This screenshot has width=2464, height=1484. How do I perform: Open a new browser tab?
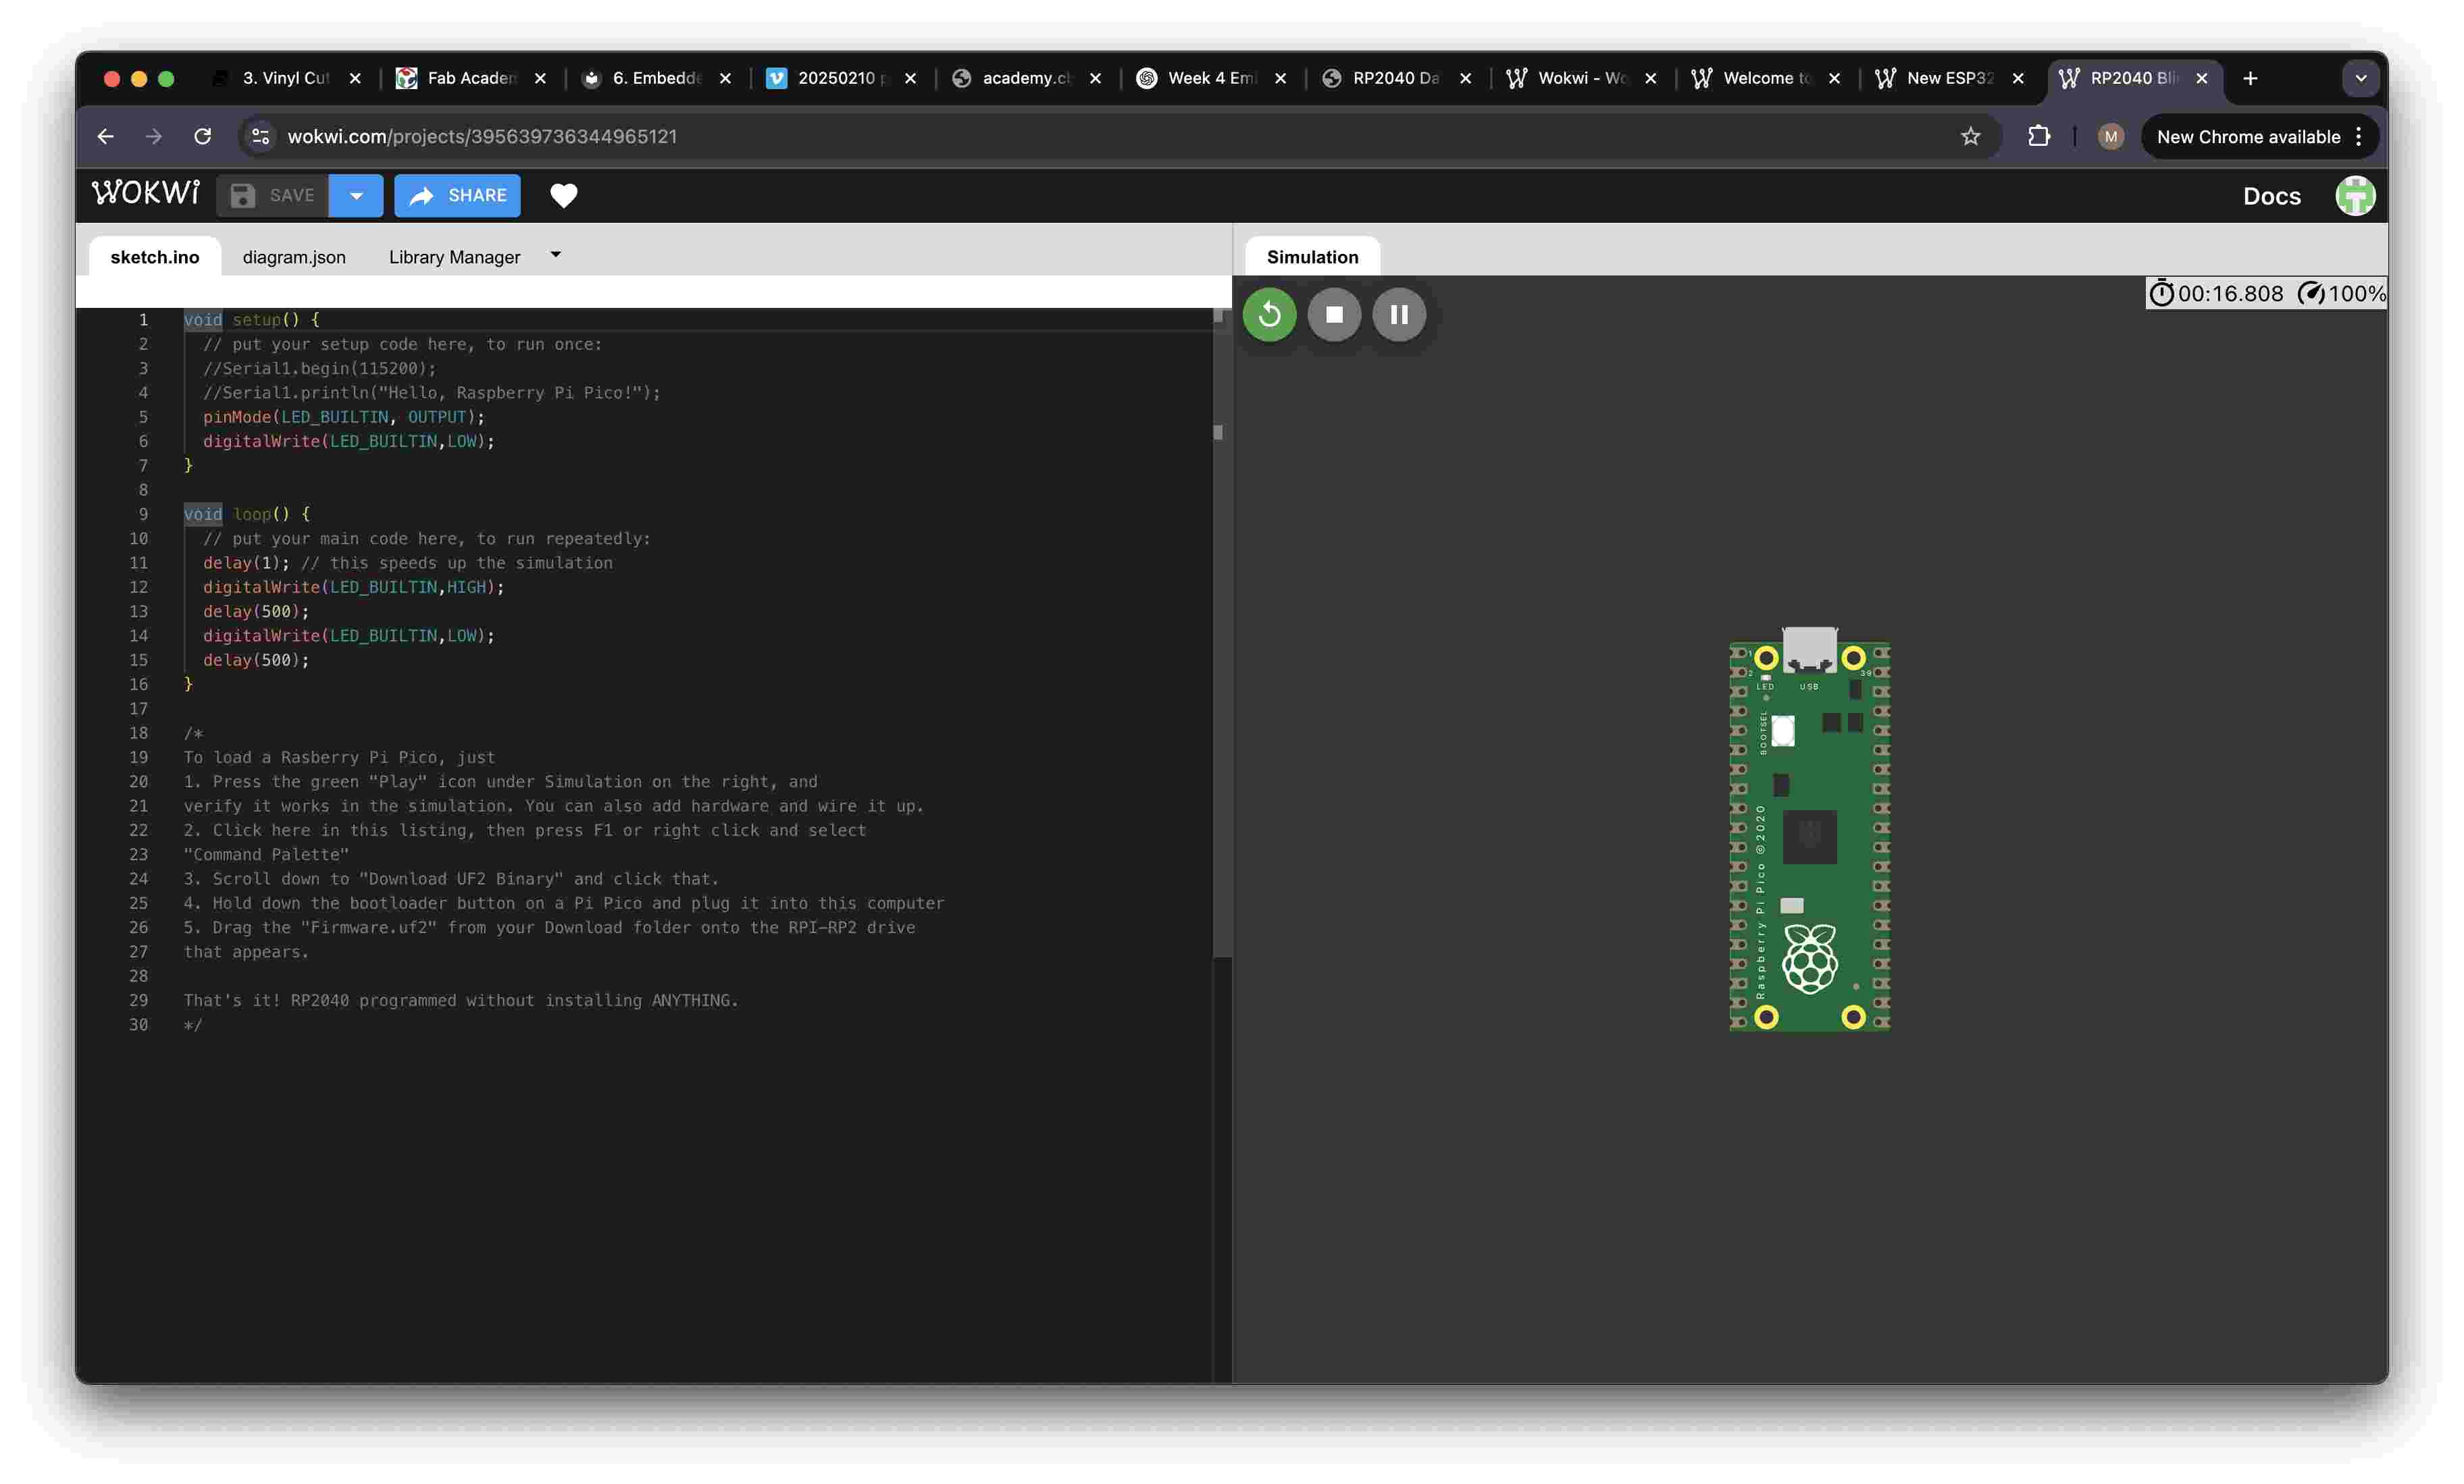point(2250,78)
